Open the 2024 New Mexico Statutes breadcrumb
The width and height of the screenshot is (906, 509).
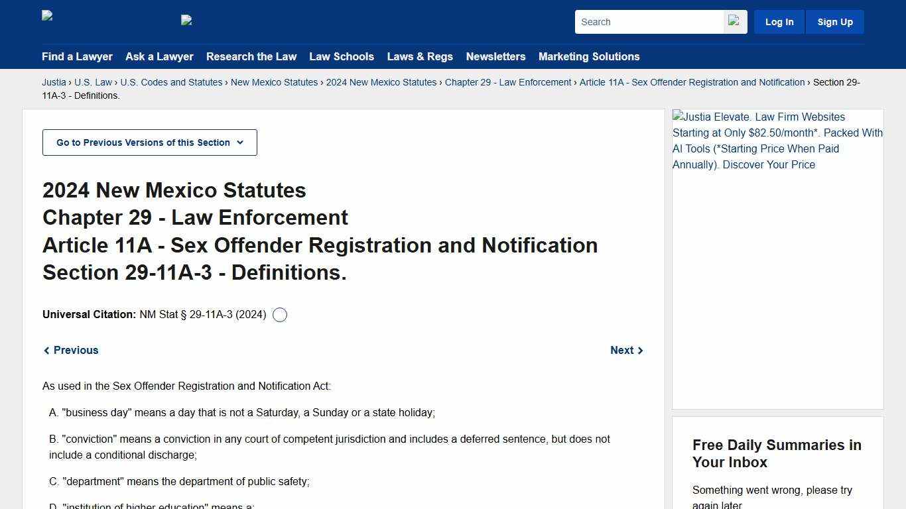point(381,82)
